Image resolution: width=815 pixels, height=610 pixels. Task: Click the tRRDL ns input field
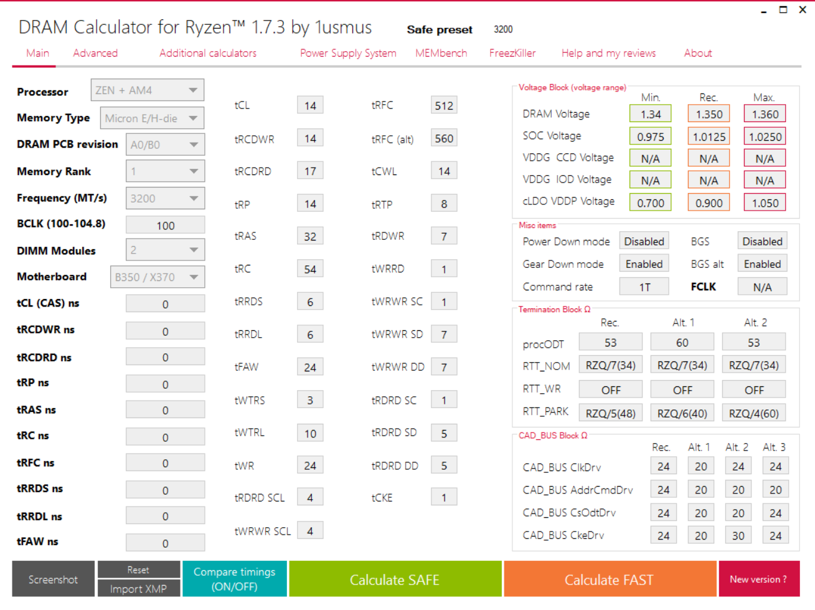(x=165, y=516)
